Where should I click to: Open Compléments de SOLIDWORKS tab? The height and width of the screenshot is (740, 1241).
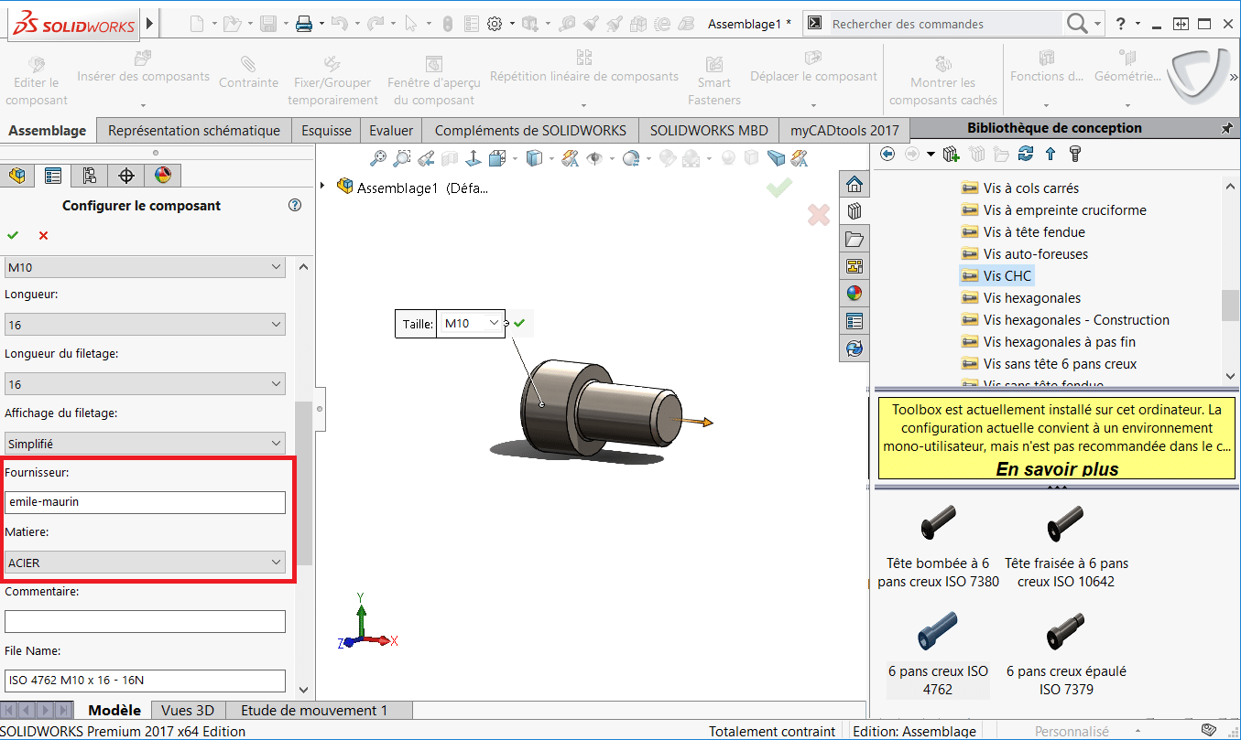point(530,130)
